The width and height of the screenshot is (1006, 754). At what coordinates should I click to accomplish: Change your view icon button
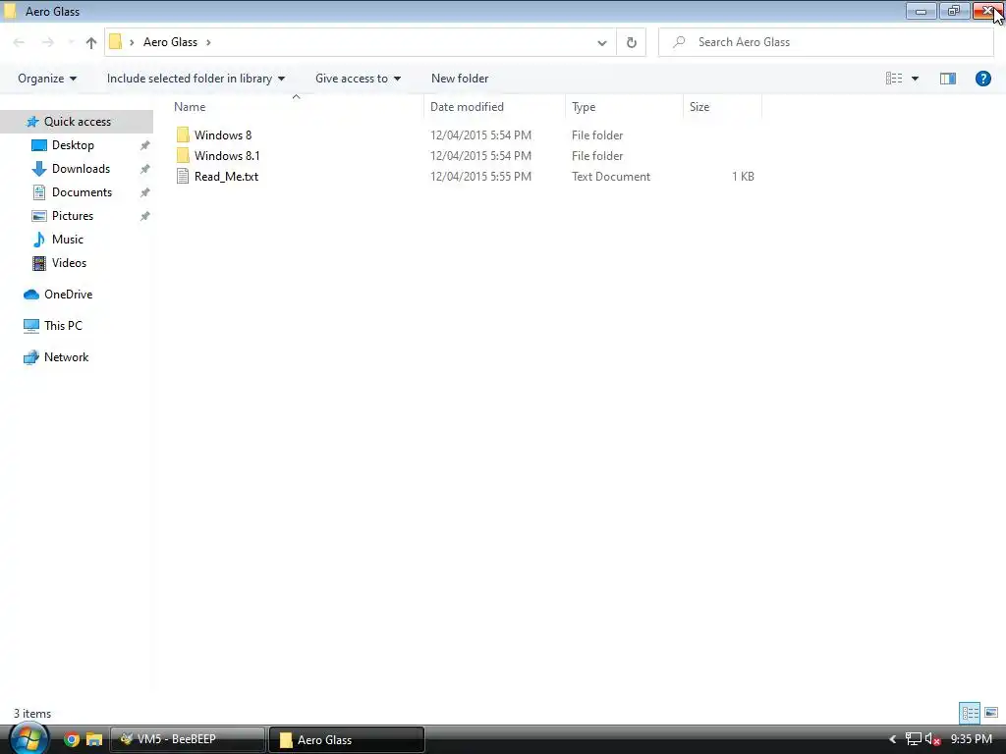(894, 79)
